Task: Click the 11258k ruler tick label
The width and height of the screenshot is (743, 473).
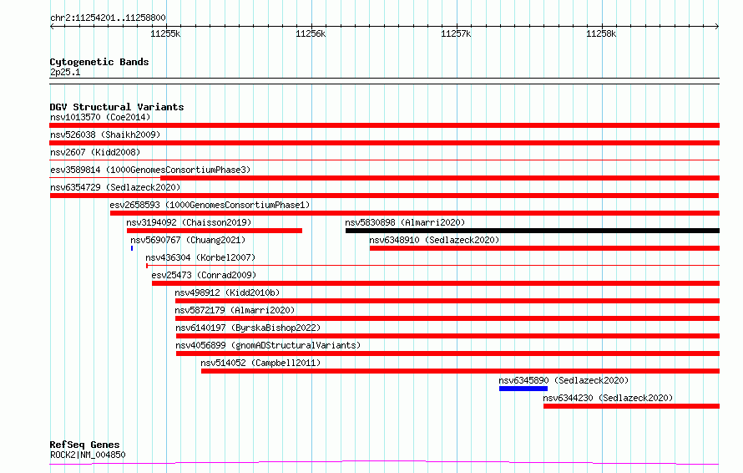Action: click(601, 33)
